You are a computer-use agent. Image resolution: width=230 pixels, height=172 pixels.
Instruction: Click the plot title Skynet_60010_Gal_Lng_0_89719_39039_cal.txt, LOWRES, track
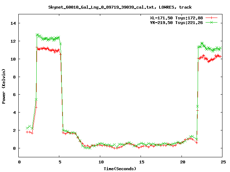pos(120,7)
